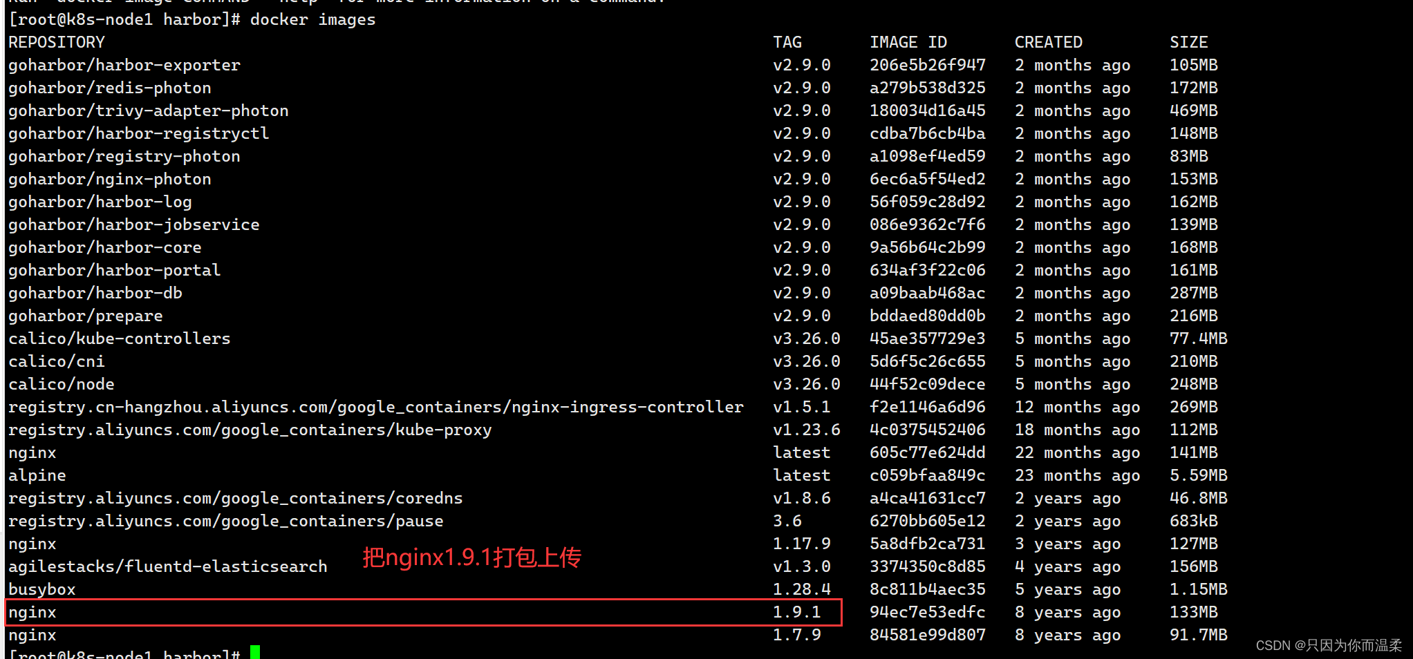Click the green terminal cursor at prompt
Viewport: 1413px width, 659px height.
pyautogui.click(x=255, y=652)
